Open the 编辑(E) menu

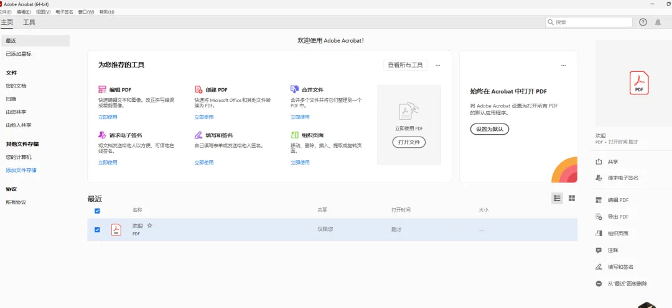tap(24, 12)
